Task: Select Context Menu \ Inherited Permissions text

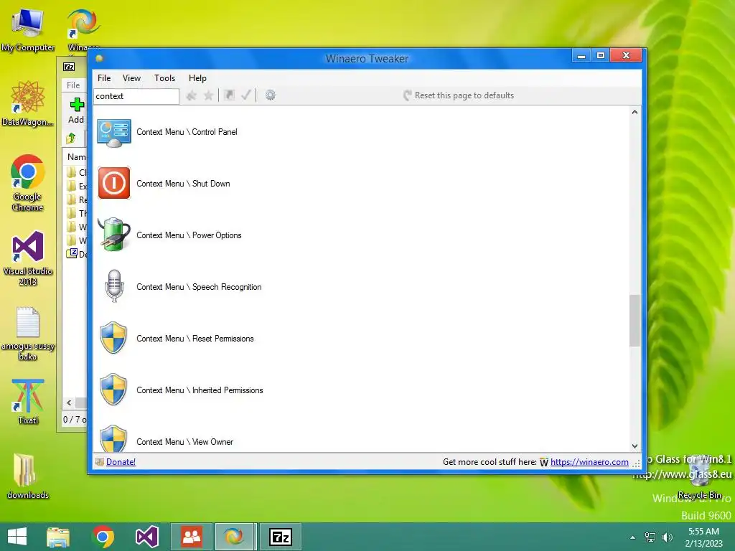Action: 200,390
